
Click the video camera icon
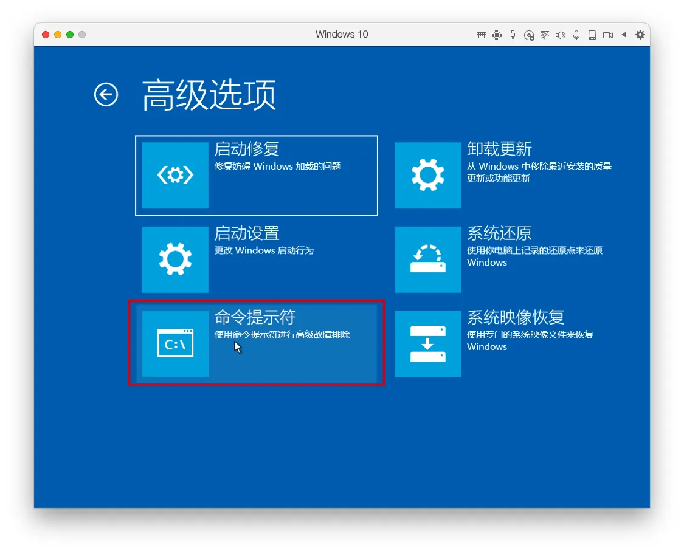click(607, 35)
